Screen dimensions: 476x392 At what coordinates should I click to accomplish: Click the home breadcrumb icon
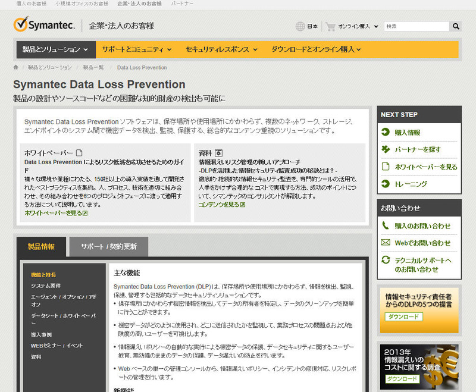click(16, 67)
